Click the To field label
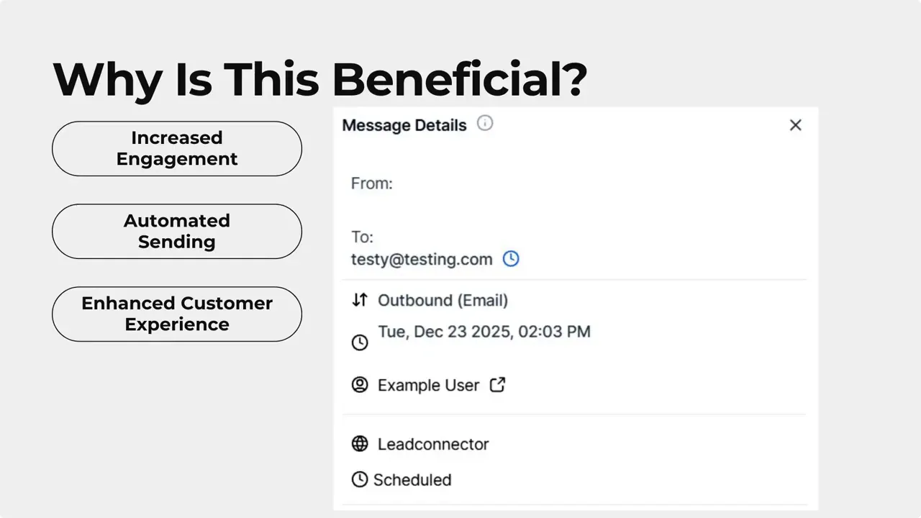The image size is (921, 518). tap(362, 237)
